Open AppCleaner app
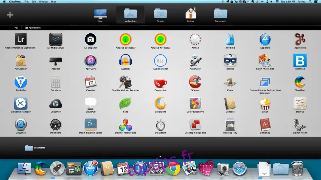This screenshot has height=180, width=321. (x=21, y=61)
